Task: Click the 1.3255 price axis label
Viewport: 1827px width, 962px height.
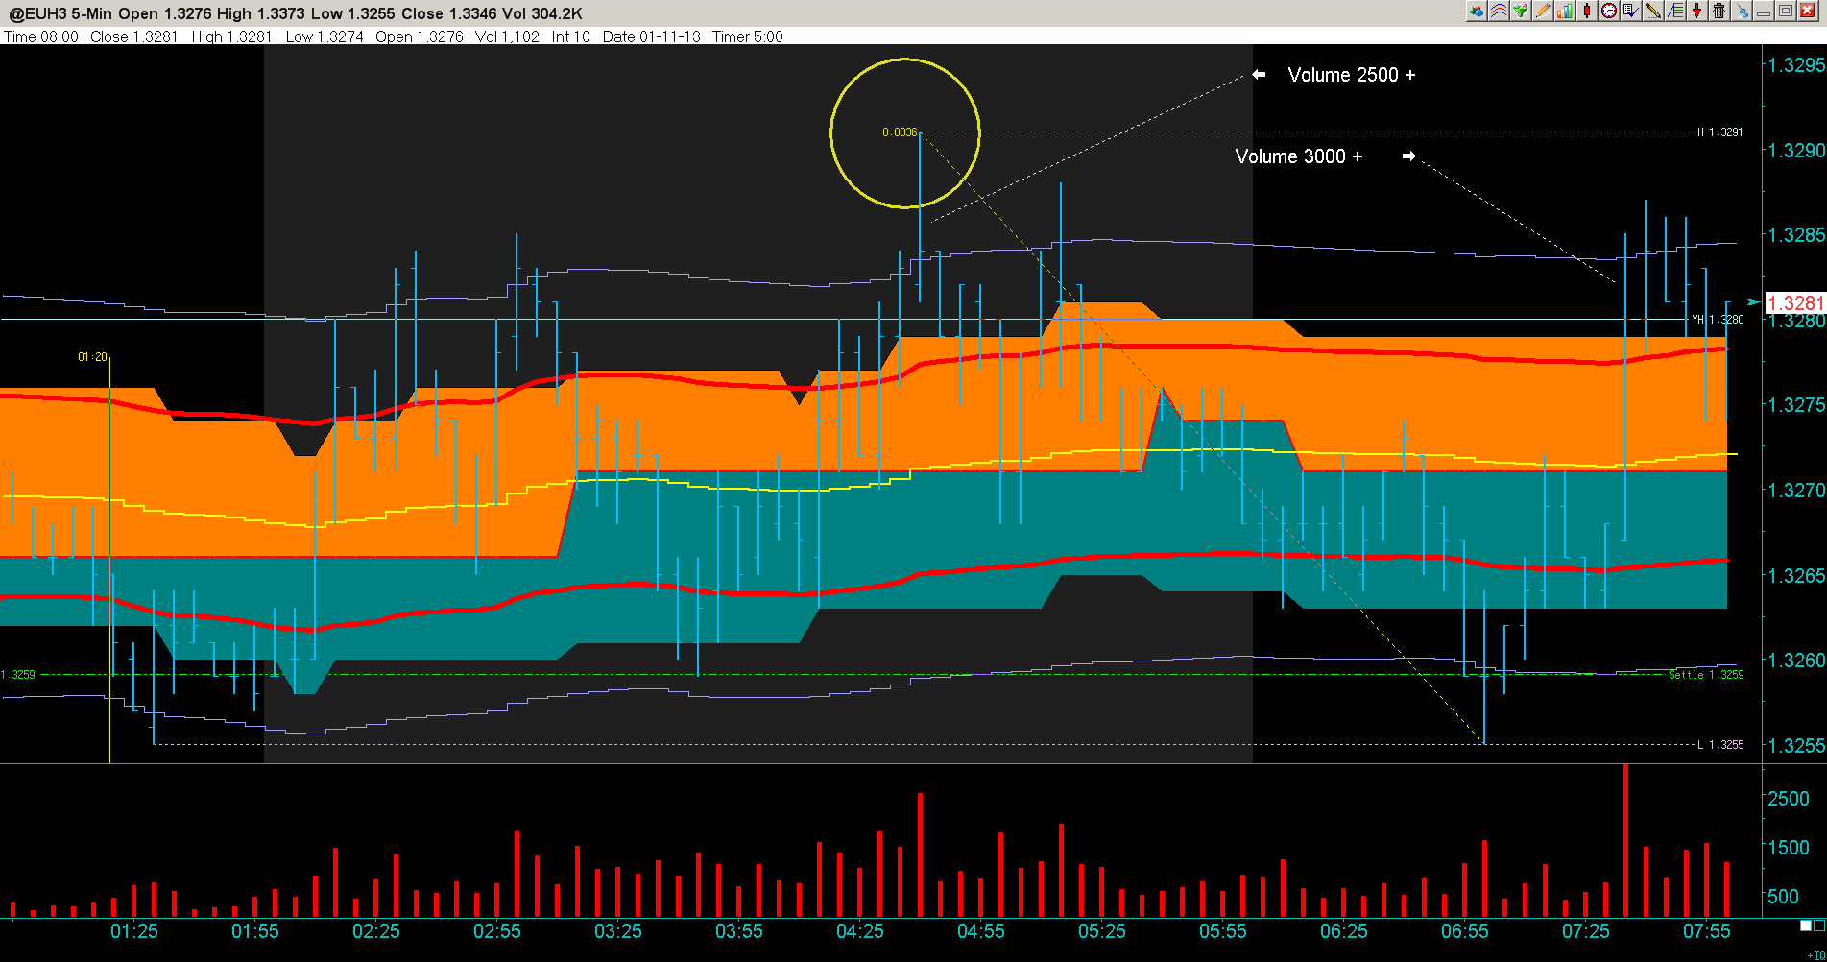Action: (x=1796, y=746)
